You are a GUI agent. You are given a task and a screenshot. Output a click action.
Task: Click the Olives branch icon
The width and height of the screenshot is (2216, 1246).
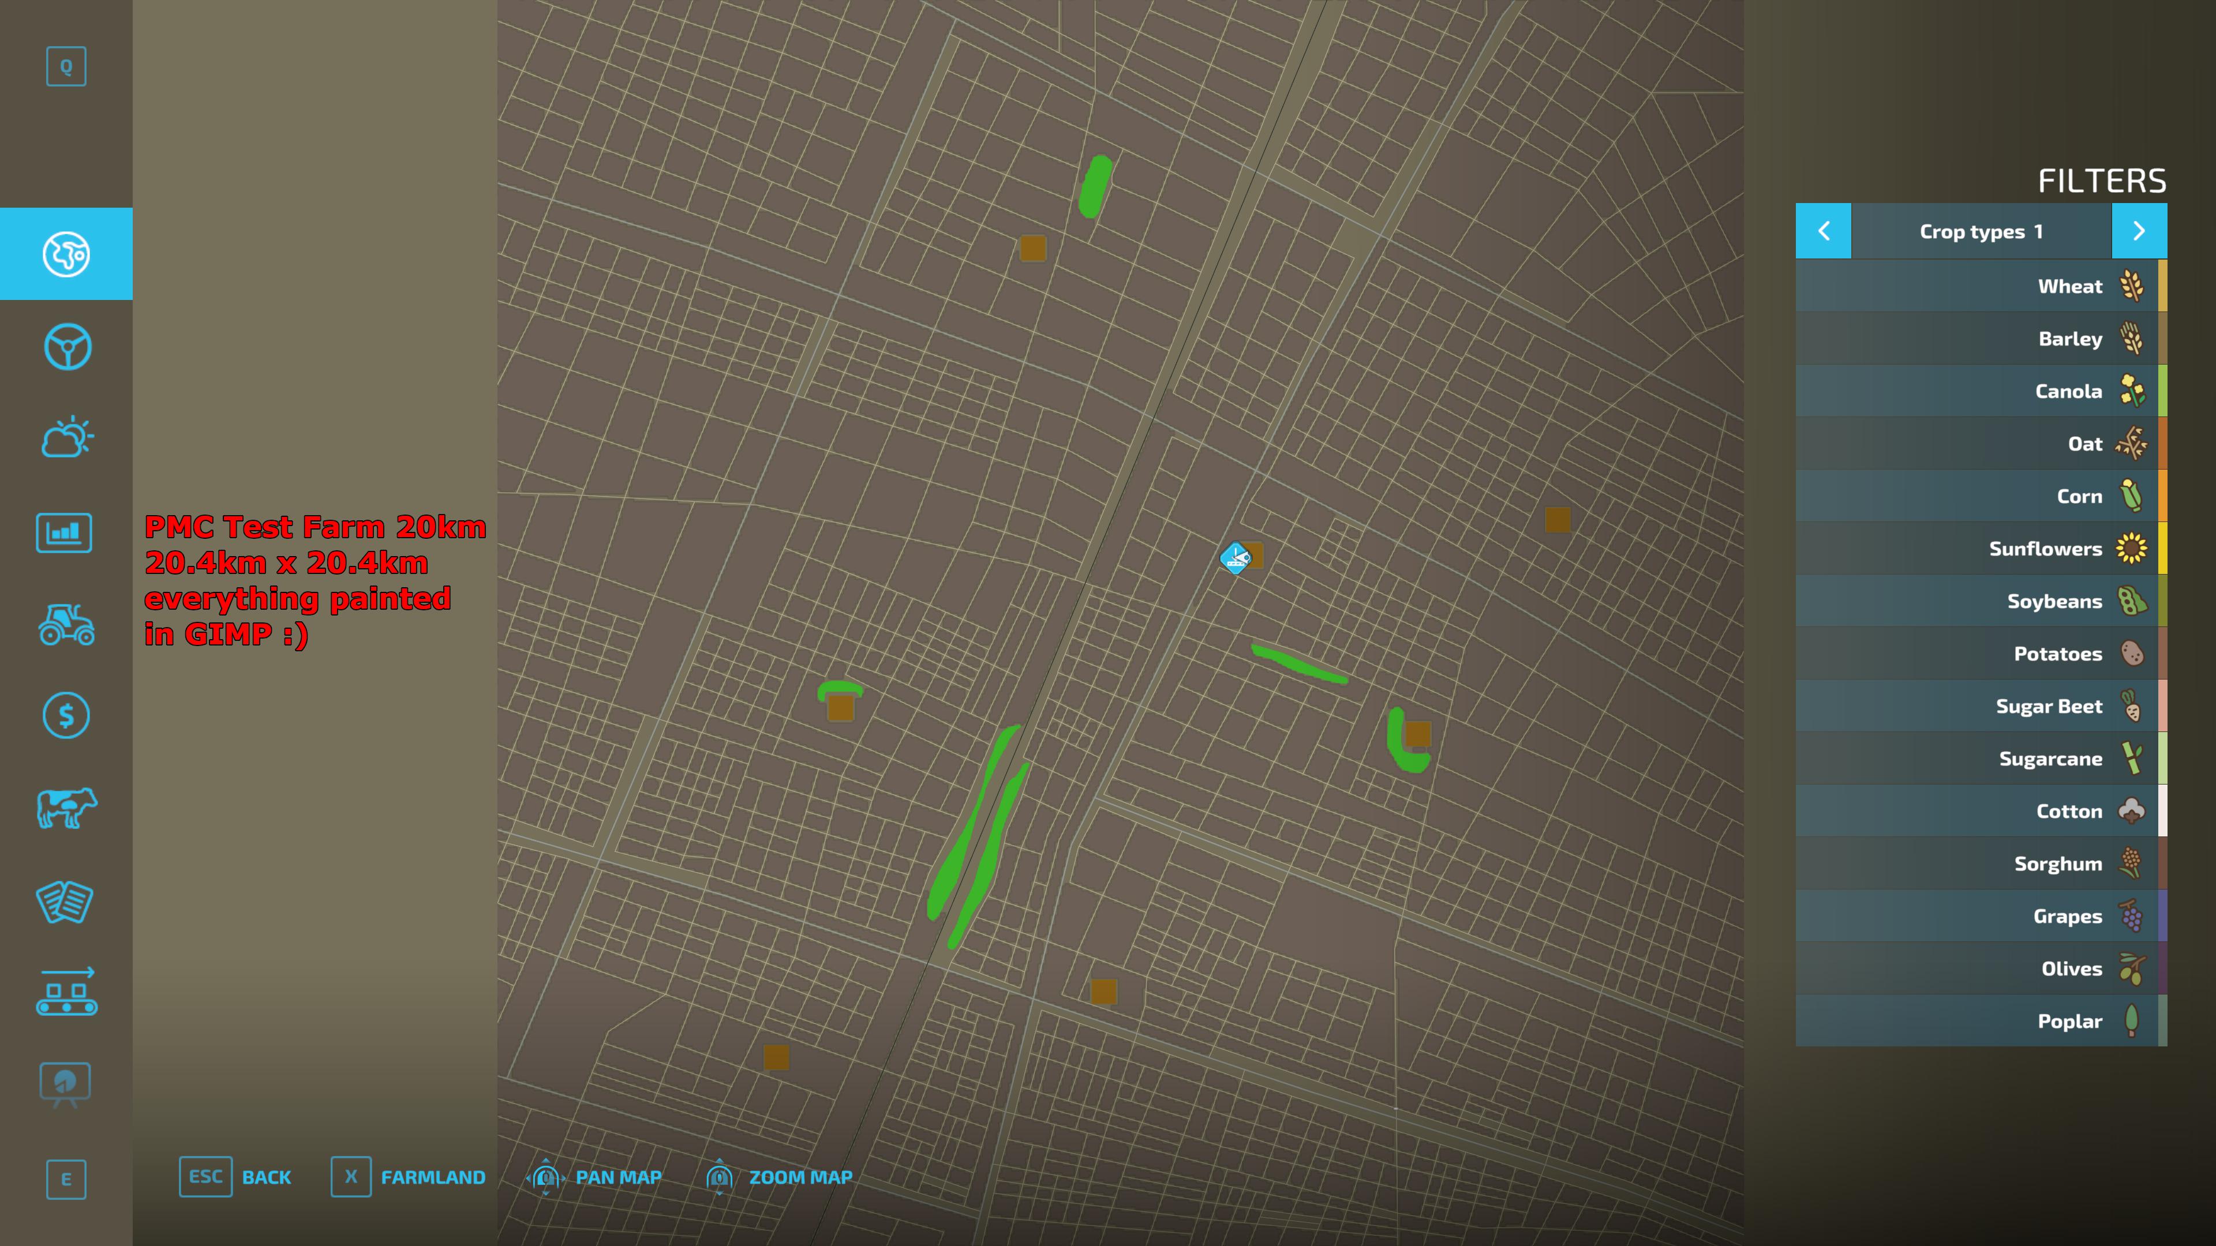click(x=2132, y=969)
